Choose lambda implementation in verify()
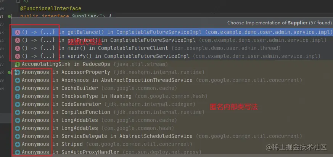This screenshot has height=157, width=333. click(x=172, y=56)
